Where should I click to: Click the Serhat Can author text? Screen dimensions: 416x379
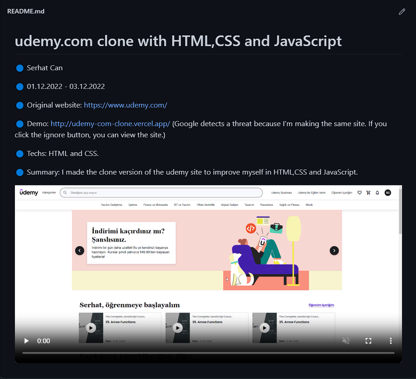pos(45,68)
